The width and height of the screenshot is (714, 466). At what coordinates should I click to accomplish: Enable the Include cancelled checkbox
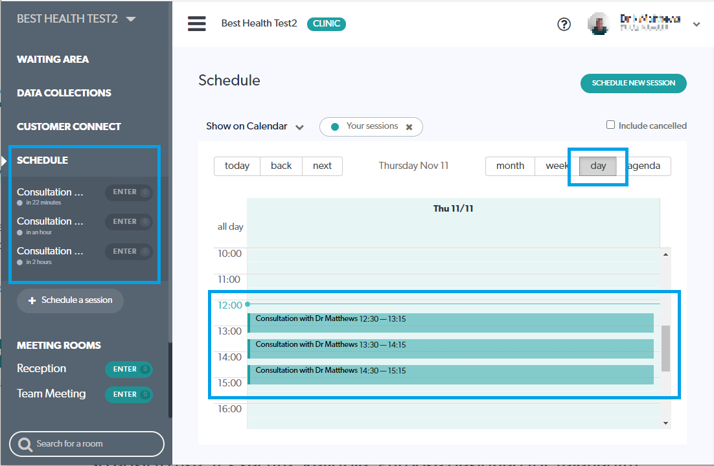point(610,125)
